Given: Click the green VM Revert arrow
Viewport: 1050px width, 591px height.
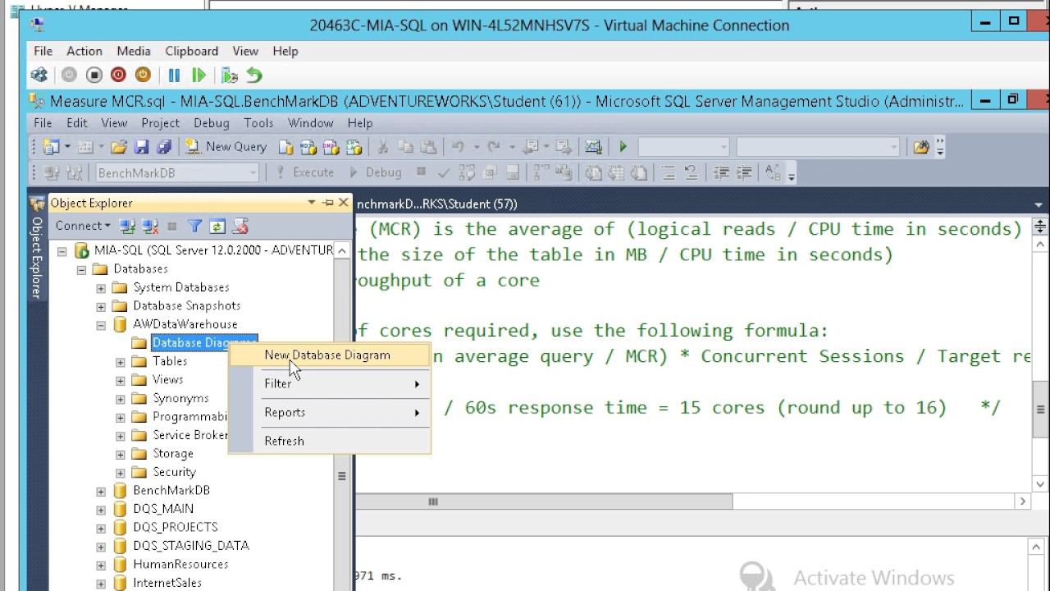Looking at the screenshot, I should (254, 75).
